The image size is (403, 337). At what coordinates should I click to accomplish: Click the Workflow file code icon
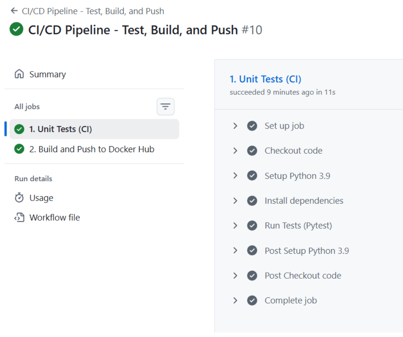pos(19,217)
